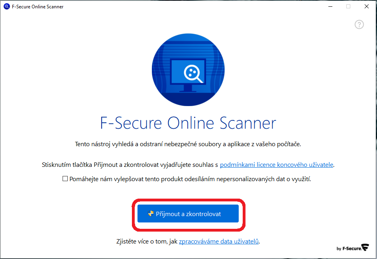Open the "zpracováváme data uživatelů" link
This screenshot has width=377, height=259.
[x=219, y=241]
